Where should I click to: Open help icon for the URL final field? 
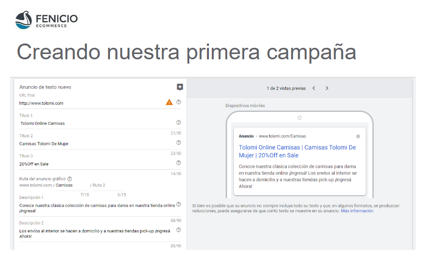coord(179,102)
